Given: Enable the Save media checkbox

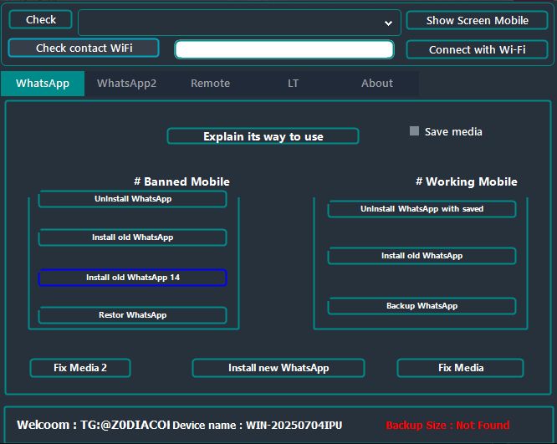Looking at the screenshot, I should point(414,131).
